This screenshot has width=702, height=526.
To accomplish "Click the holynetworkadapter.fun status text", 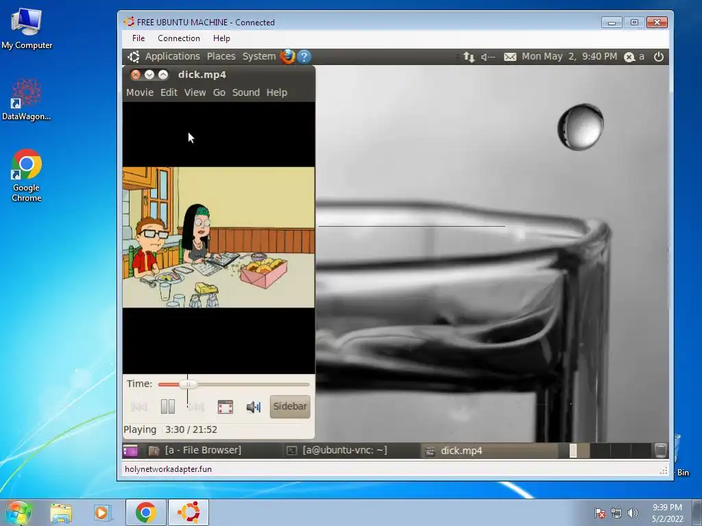I will click(169, 469).
